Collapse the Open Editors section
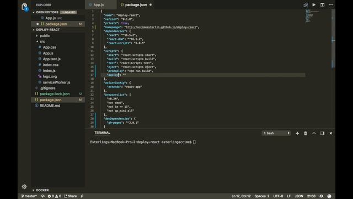Image resolution: width=353 pixels, height=199 pixels. coord(47,12)
